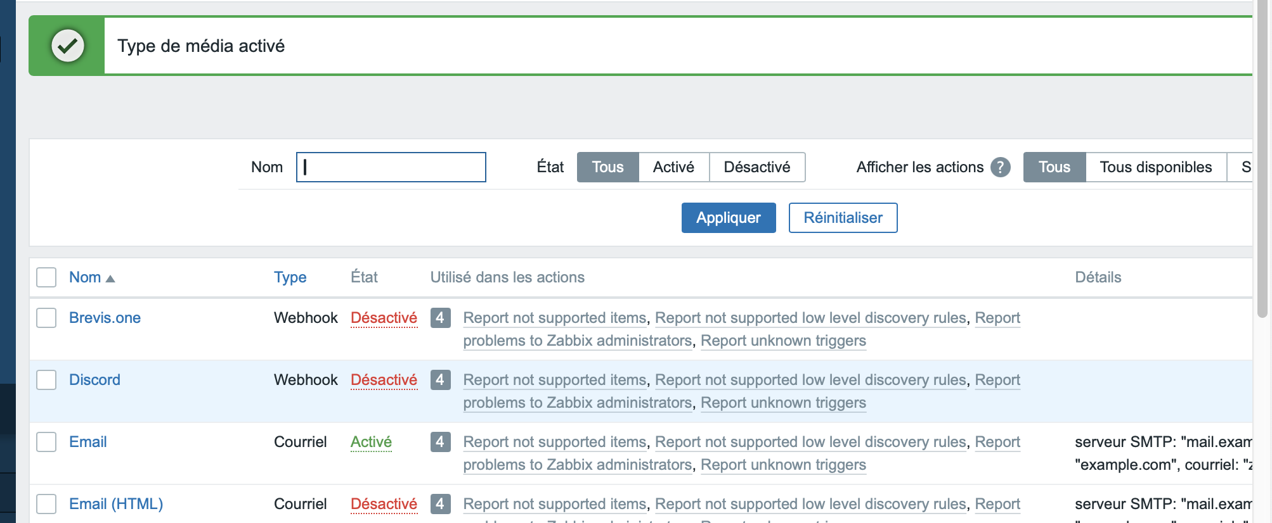Image resolution: width=1272 pixels, height=523 pixels.
Task: Click the Réinitialiser button
Action: tap(842, 217)
